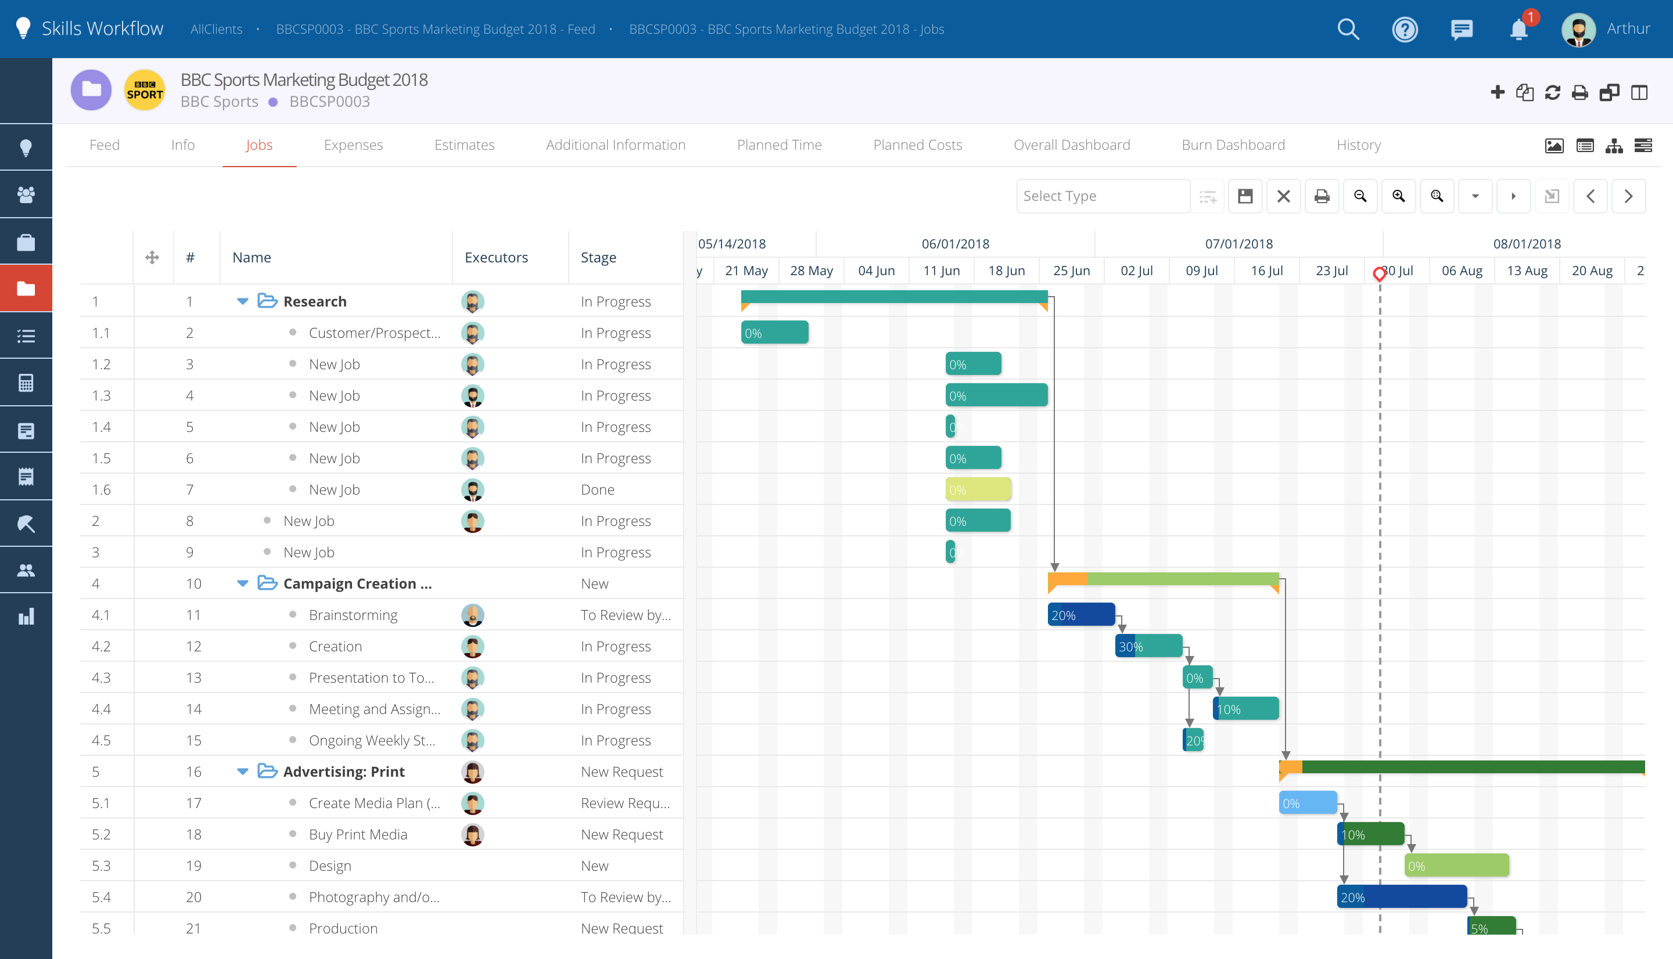Click the save (floppy disk) icon in the Gantt toolbar
The height and width of the screenshot is (959, 1673).
tap(1245, 196)
